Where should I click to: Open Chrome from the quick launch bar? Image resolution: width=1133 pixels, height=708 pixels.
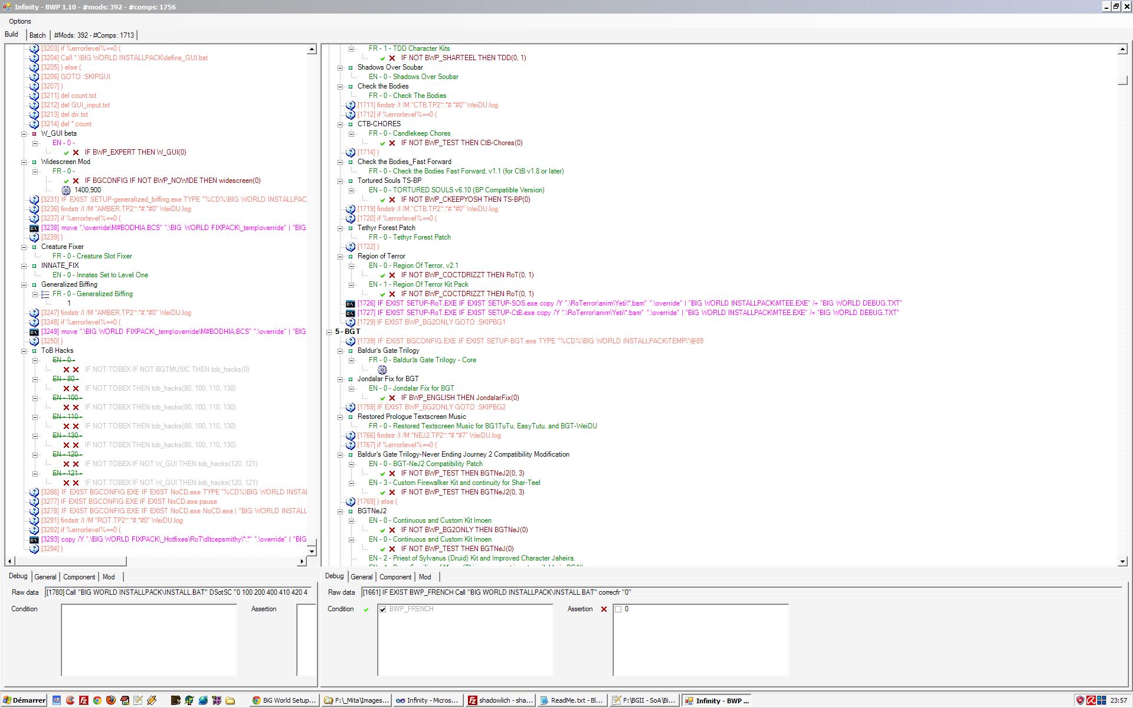(x=97, y=700)
